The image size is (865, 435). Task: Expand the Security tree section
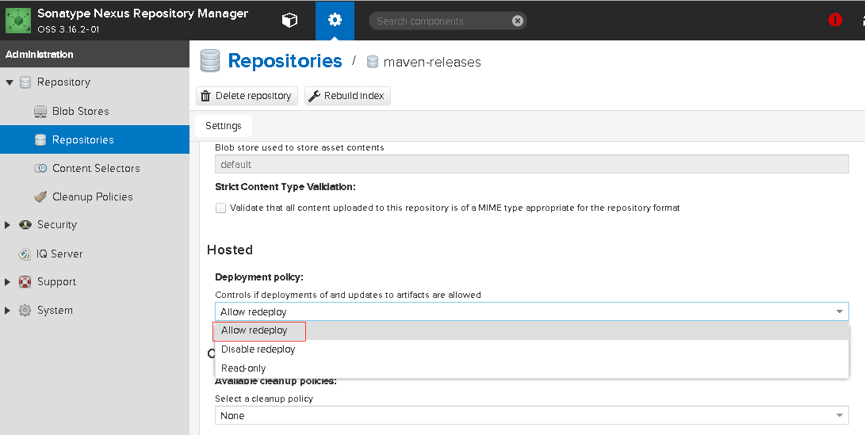tap(8, 225)
